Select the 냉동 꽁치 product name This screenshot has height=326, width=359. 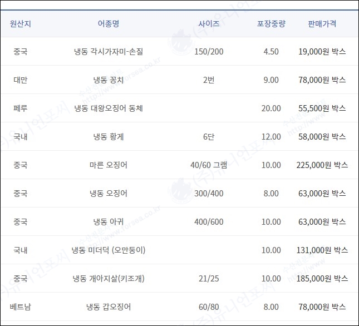coord(109,80)
